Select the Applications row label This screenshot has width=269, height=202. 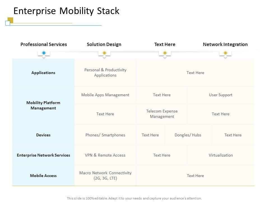click(43, 73)
